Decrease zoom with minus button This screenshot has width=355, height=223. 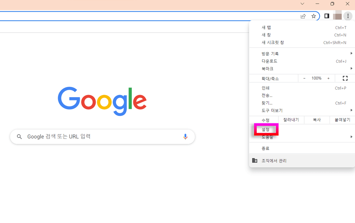(304, 78)
